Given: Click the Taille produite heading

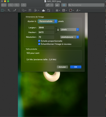Looking at the screenshot, I should coord(31,49).
